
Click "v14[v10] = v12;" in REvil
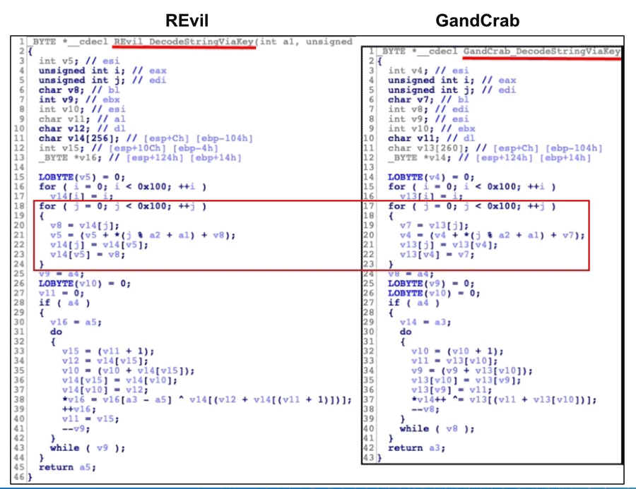coord(105,390)
